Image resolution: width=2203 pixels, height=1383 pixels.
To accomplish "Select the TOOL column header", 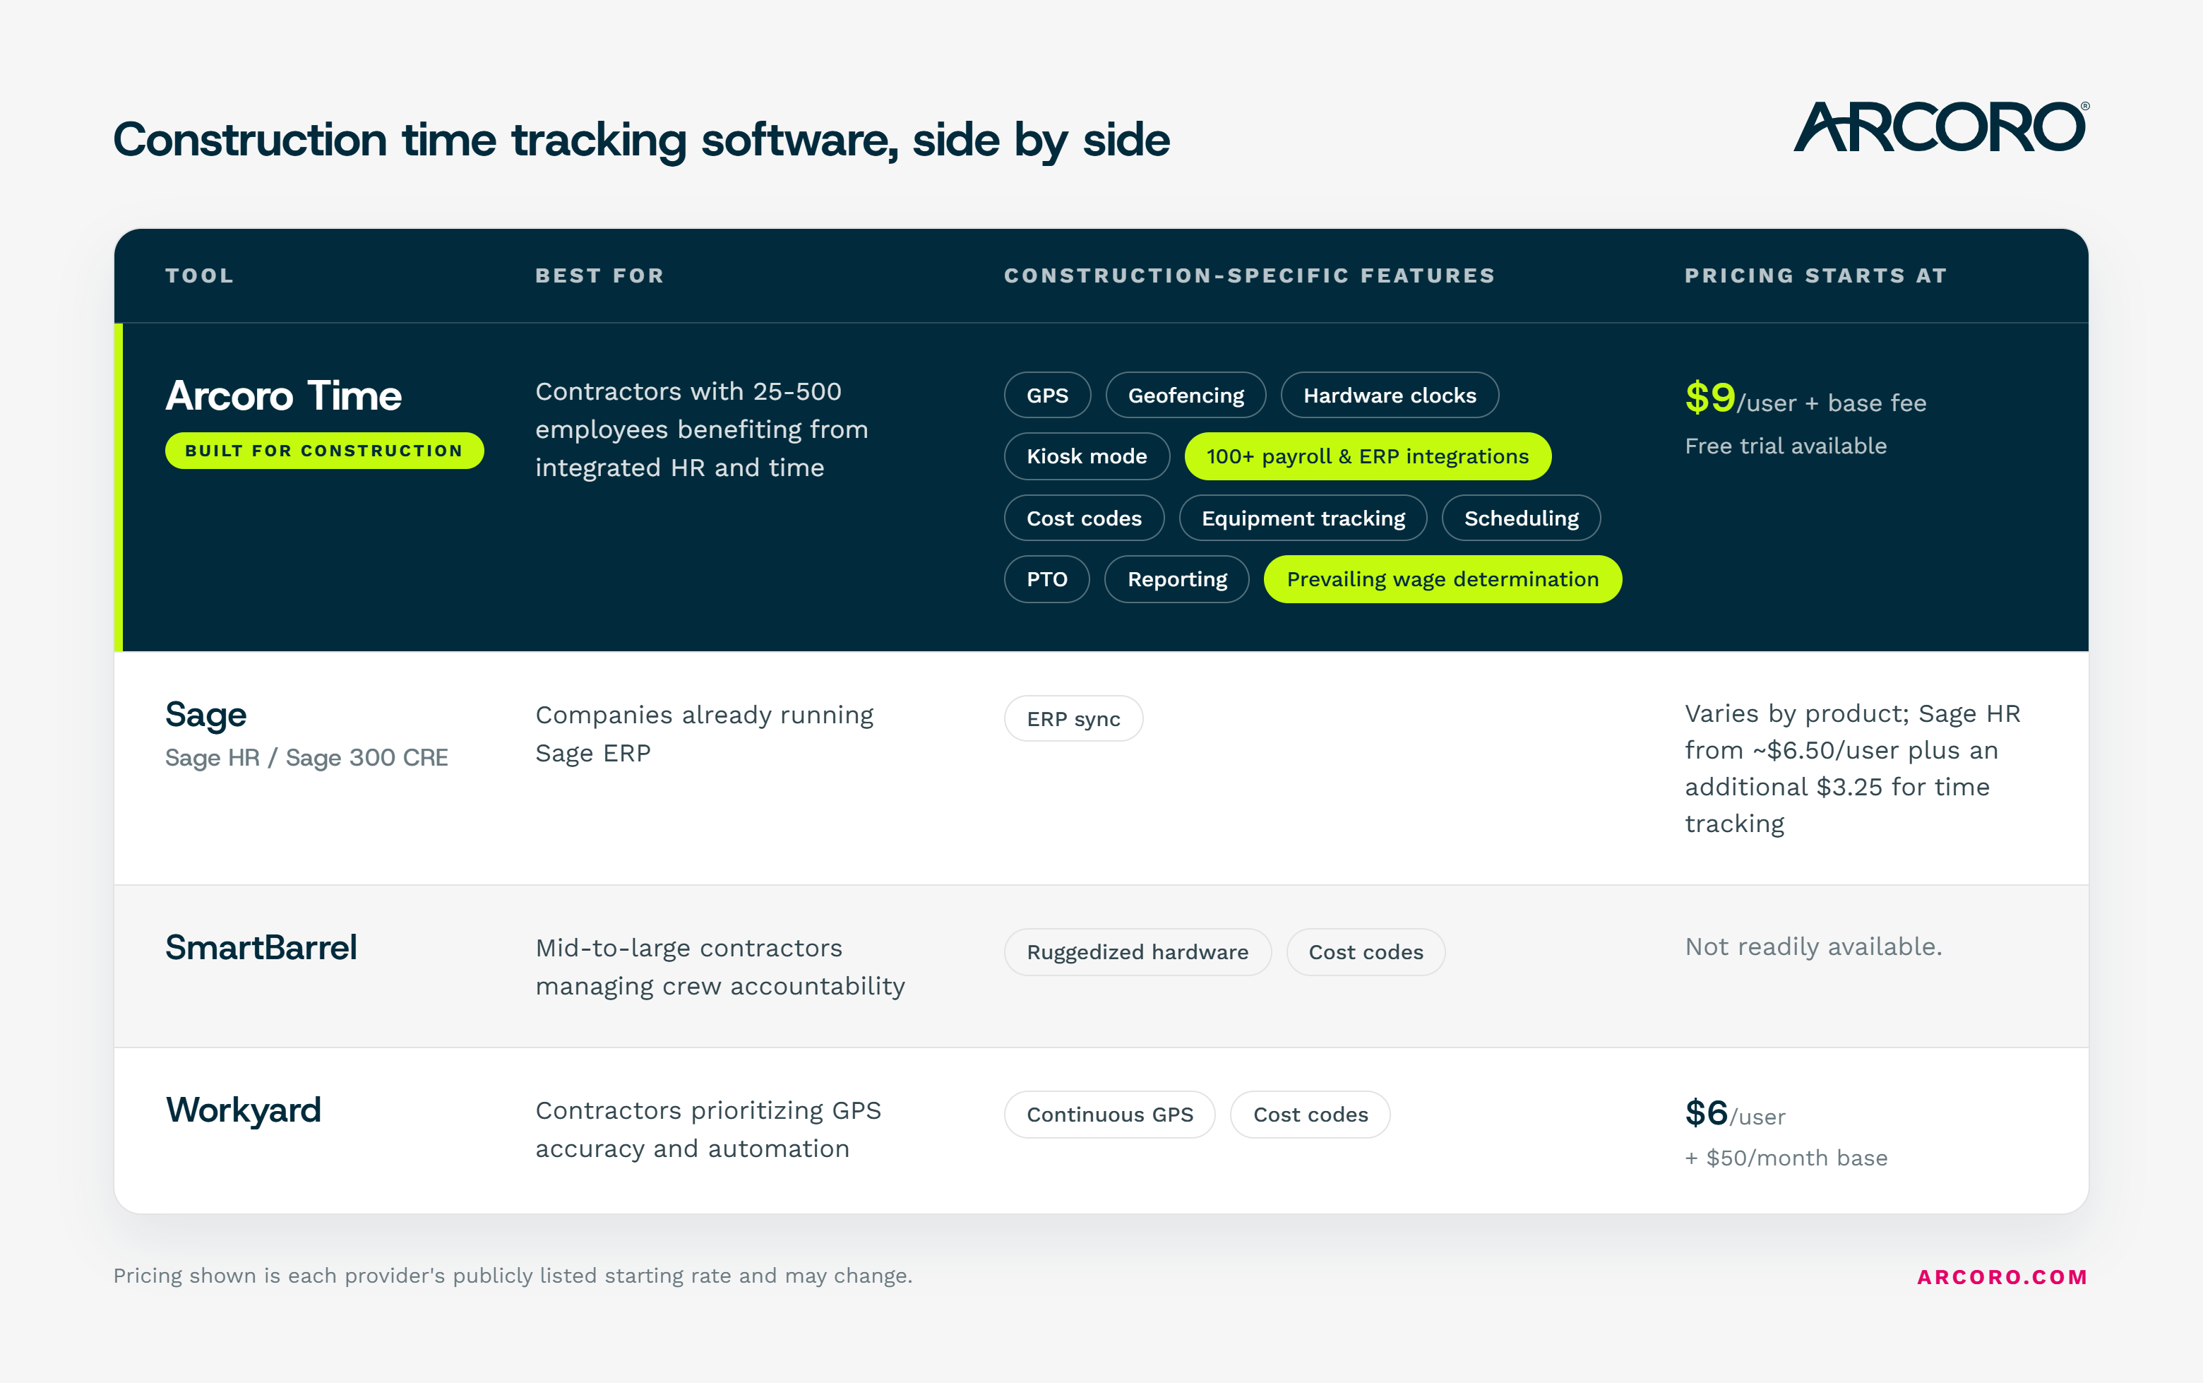I will 199,275.
